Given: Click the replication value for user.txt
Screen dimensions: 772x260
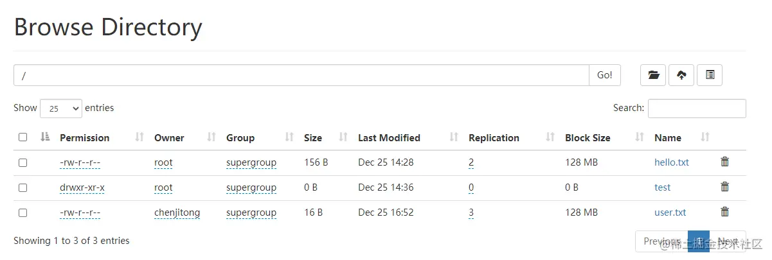Looking at the screenshot, I should [x=471, y=212].
